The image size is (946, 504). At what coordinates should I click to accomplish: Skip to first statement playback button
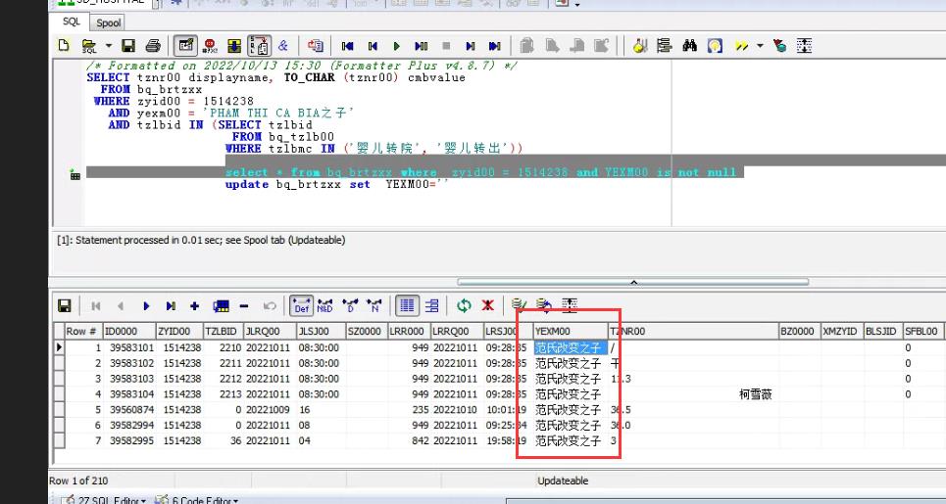347,46
